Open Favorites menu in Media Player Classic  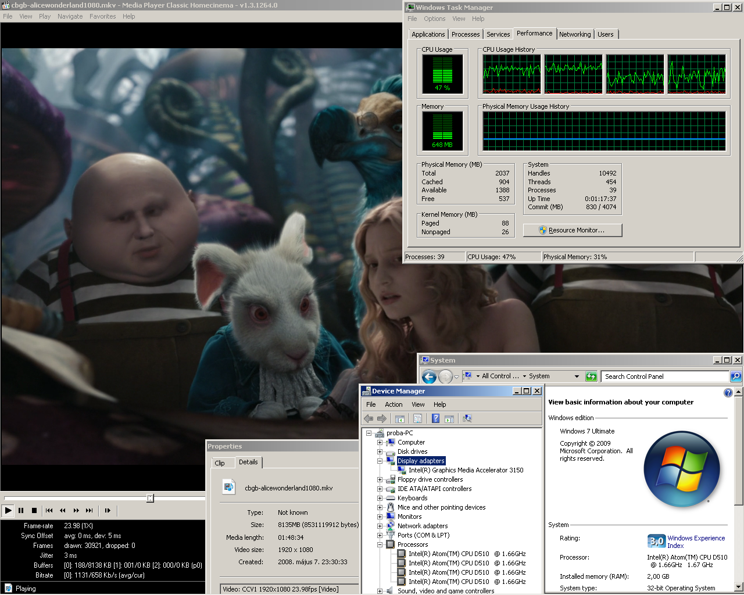point(103,16)
